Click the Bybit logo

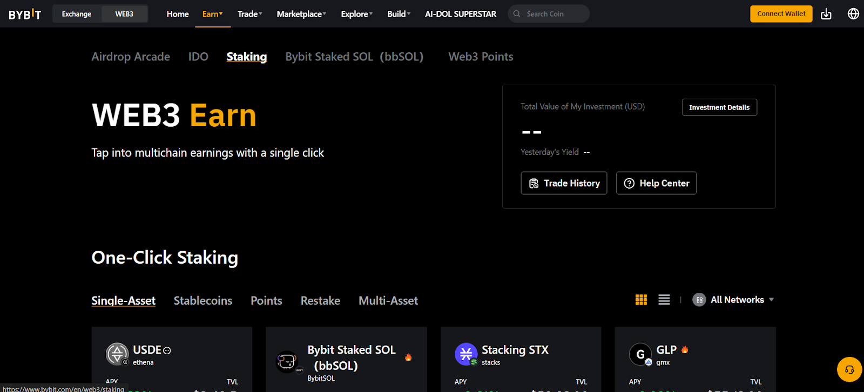pyautogui.click(x=25, y=14)
